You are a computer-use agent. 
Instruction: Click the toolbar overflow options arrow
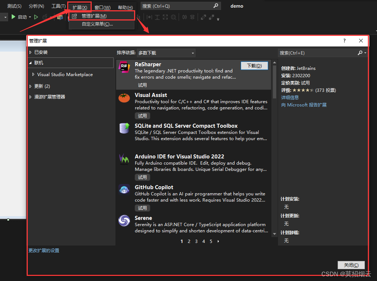coord(218,19)
